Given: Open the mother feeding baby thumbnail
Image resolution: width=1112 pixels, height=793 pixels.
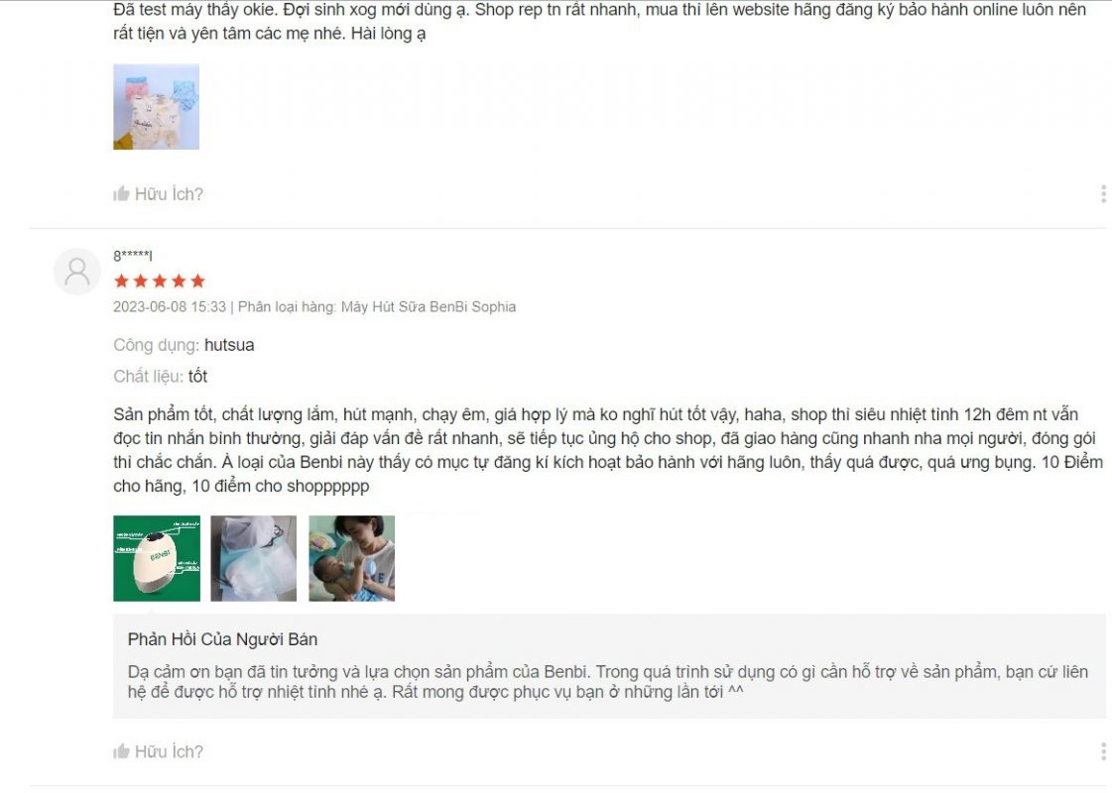Looking at the screenshot, I should [352, 558].
